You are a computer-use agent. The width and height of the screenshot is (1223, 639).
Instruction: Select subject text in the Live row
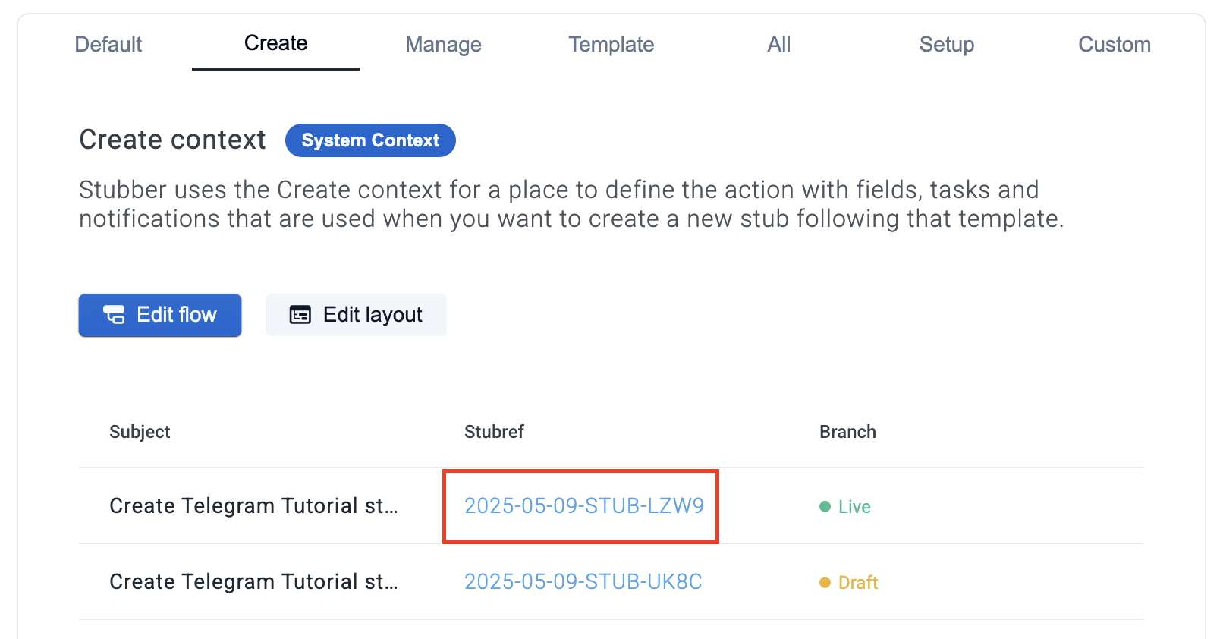click(x=253, y=505)
